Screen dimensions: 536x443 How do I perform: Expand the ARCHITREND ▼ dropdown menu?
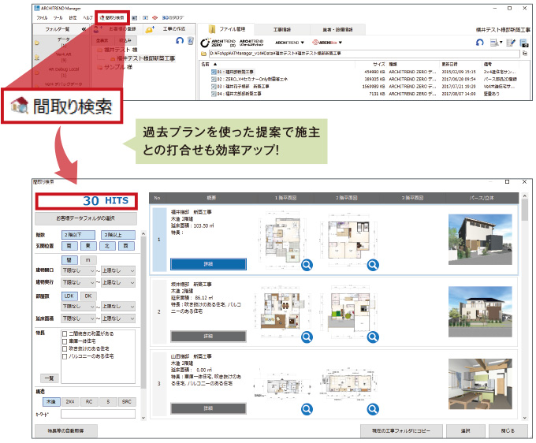pyautogui.click(x=289, y=43)
